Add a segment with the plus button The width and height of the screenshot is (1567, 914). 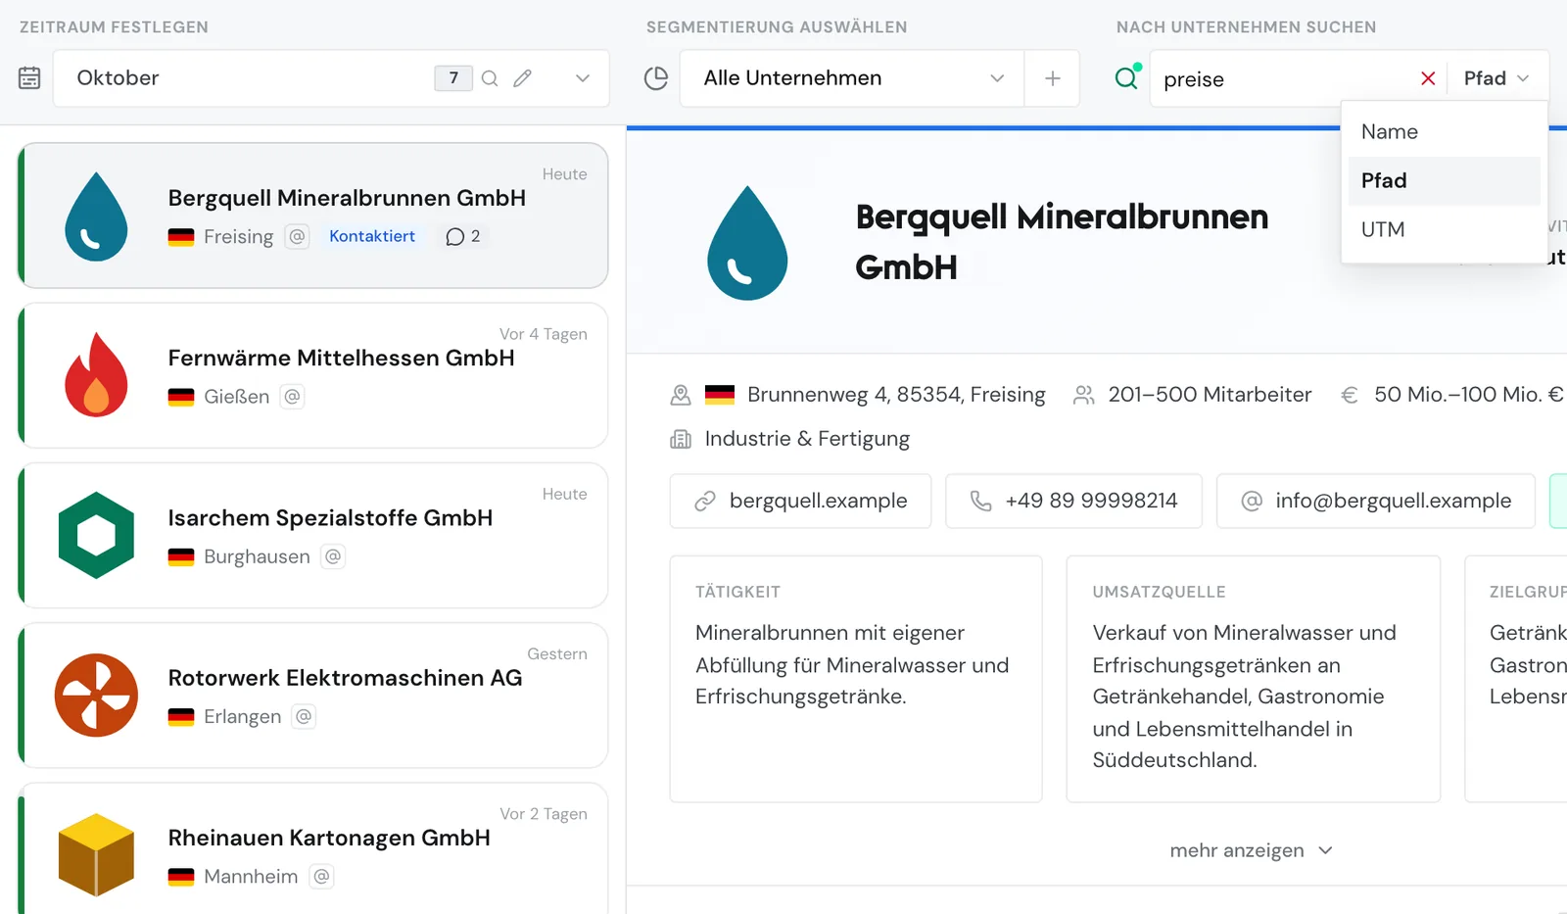(x=1053, y=78)
